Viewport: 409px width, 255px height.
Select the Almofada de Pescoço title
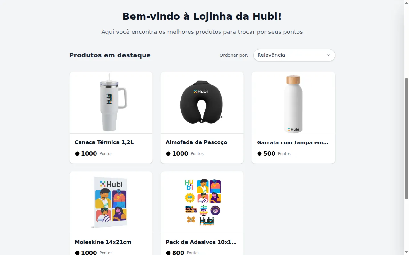tap(197, 142)
